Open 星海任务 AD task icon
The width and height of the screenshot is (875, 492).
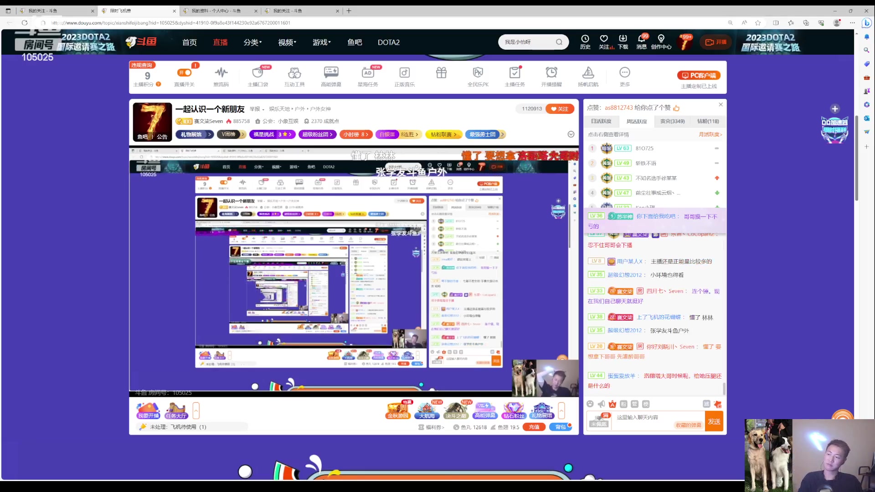point(368,77)
